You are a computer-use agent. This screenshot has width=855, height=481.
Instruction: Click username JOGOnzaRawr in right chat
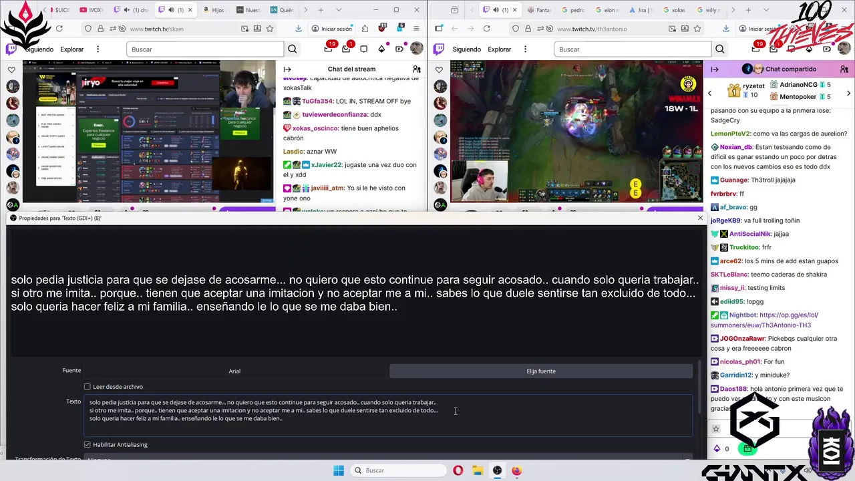click(741, 339)
